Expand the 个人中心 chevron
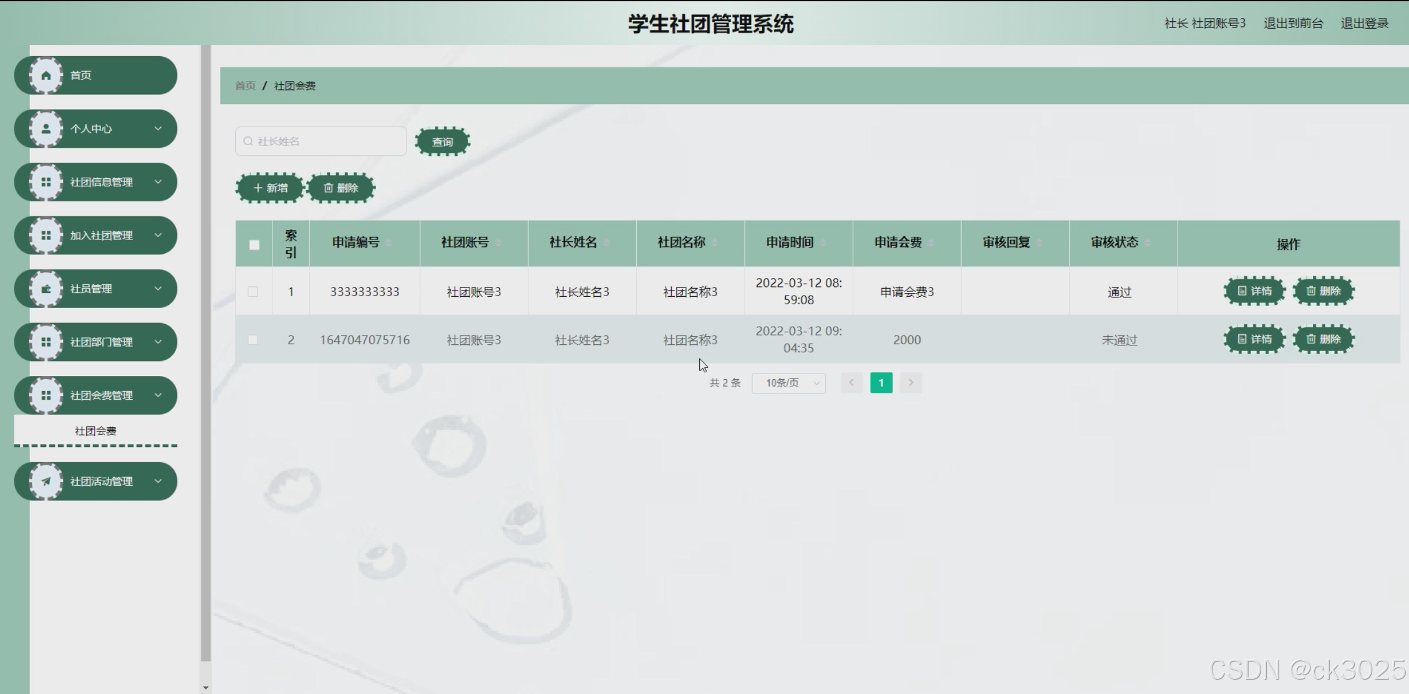Image resolution: width=1409 pixels, height=694 pixels. (158, 128)
